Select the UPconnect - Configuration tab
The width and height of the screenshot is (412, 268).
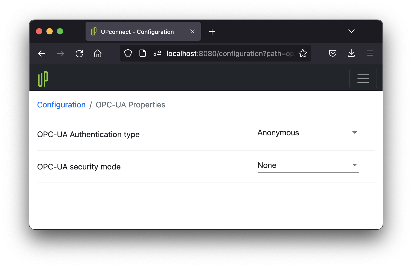pos(137,32)
